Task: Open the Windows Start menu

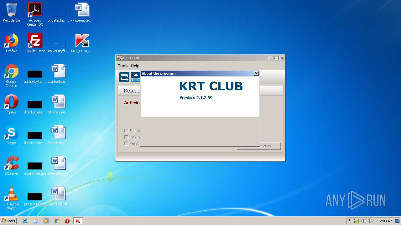Action: click(8, 221)
